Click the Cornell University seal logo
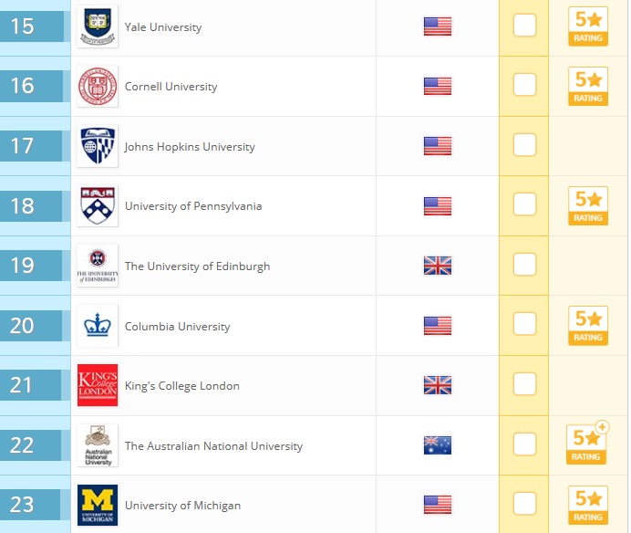The height and width of the screenshot is (533, 631). (98, 86)
